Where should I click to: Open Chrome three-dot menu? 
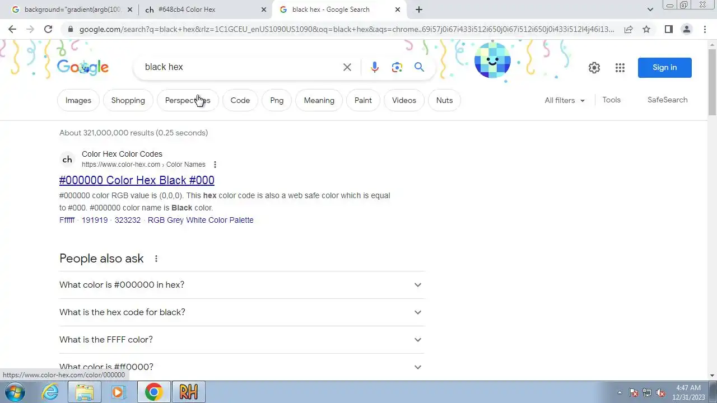(x=704, y=29)
